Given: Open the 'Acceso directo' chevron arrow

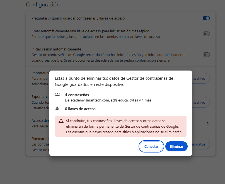Looking at the screenshot, I should click(x=208, y=123).
